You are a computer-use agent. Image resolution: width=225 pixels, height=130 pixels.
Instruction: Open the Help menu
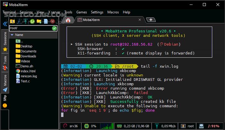[126, 12]
